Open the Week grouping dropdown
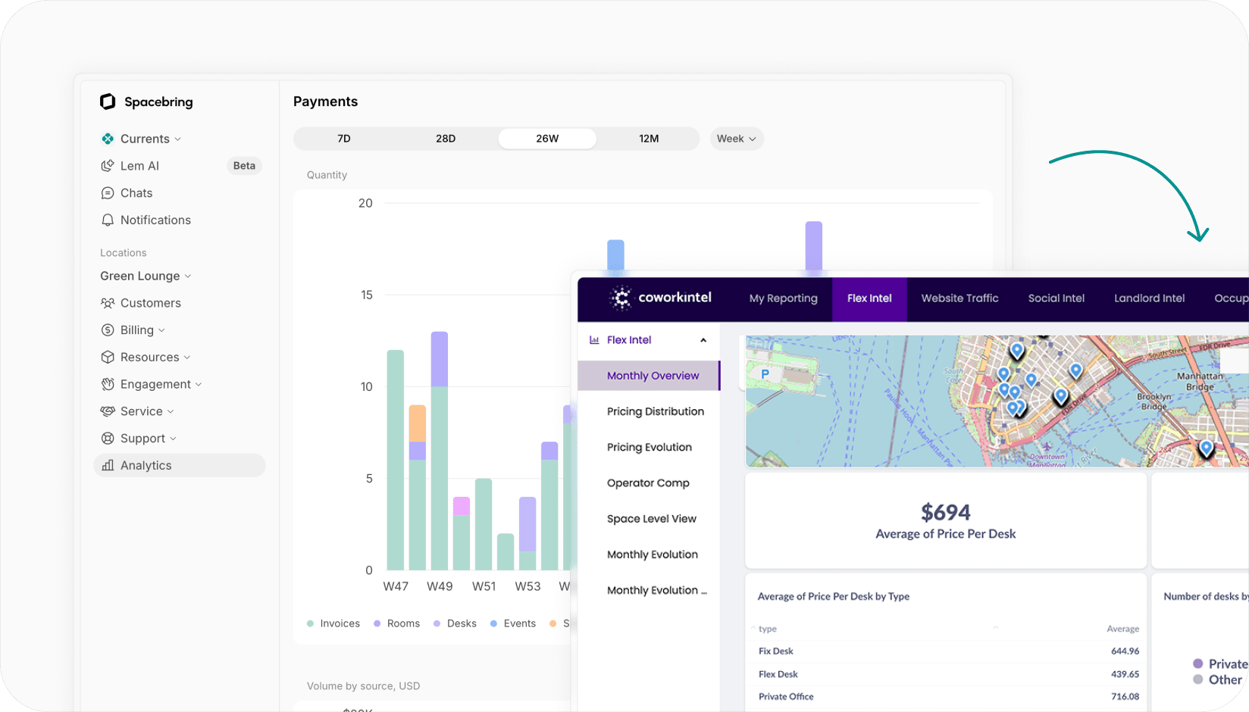 [736, 139]
